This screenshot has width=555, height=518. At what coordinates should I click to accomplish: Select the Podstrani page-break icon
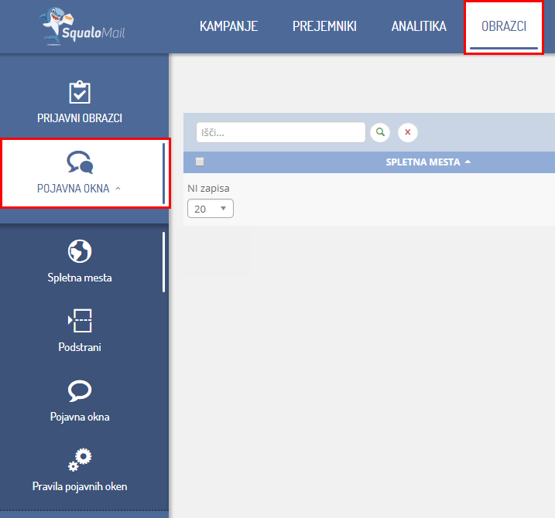pos(80,320)
